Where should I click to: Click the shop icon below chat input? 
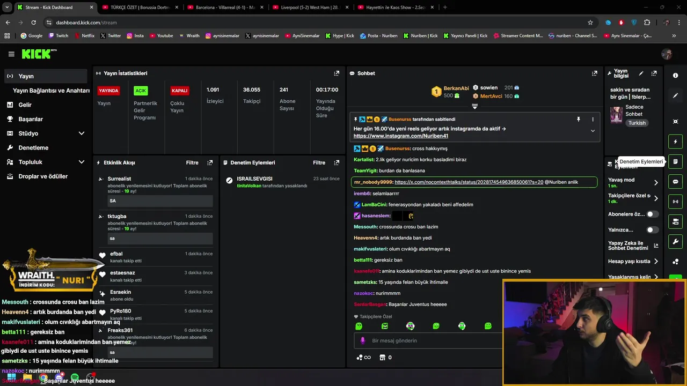[x=382, y=358]
